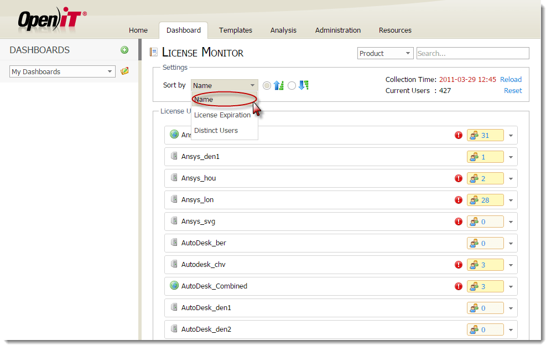Choose License Expiration sort option
The image size is (546, 345).
tap(224, 115)
